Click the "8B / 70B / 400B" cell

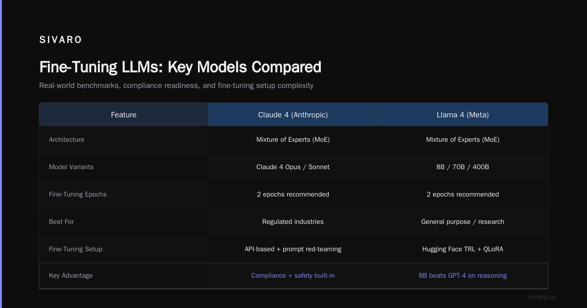click(x=463, y=167)
